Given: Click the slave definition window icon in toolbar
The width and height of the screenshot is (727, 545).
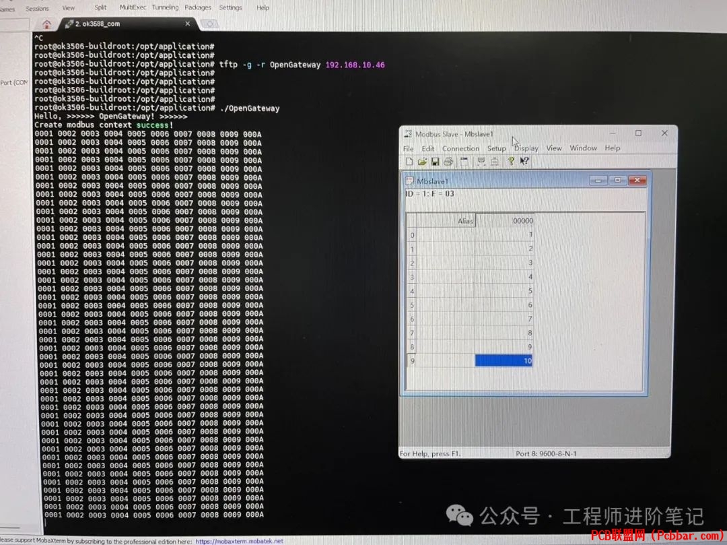Looking at the screenshot, I should point(464,162).
